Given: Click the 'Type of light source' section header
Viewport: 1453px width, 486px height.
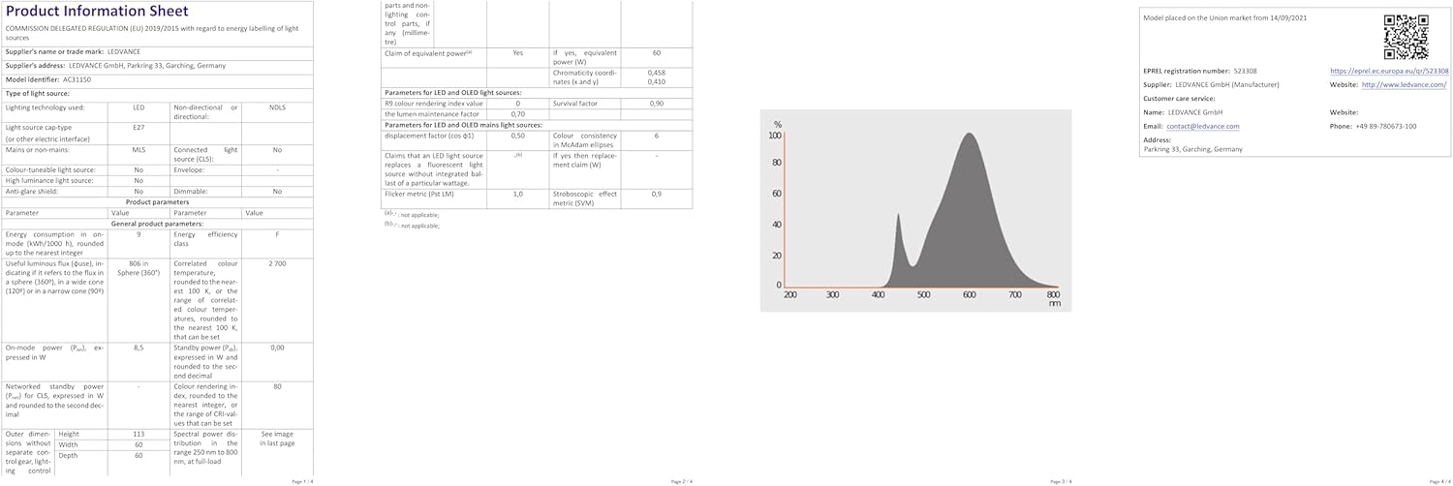Looking at the screenshot, I should [40, 93].
